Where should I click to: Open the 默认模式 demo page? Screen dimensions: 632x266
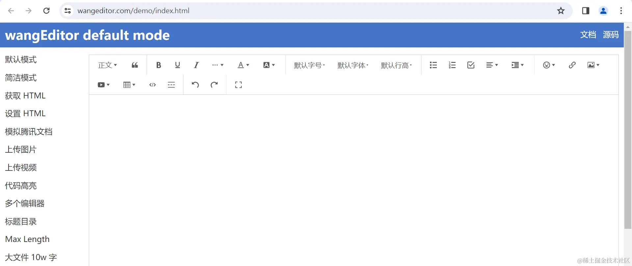point(21,60)
